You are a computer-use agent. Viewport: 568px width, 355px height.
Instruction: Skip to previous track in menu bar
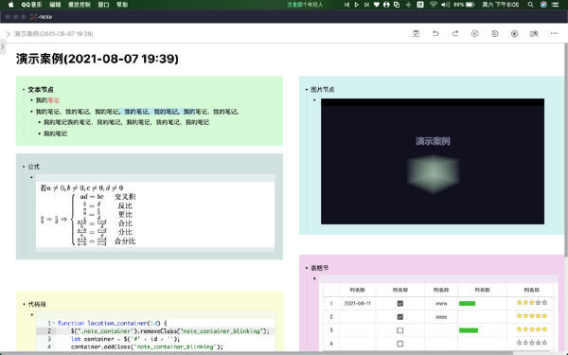tap(347, 5)
